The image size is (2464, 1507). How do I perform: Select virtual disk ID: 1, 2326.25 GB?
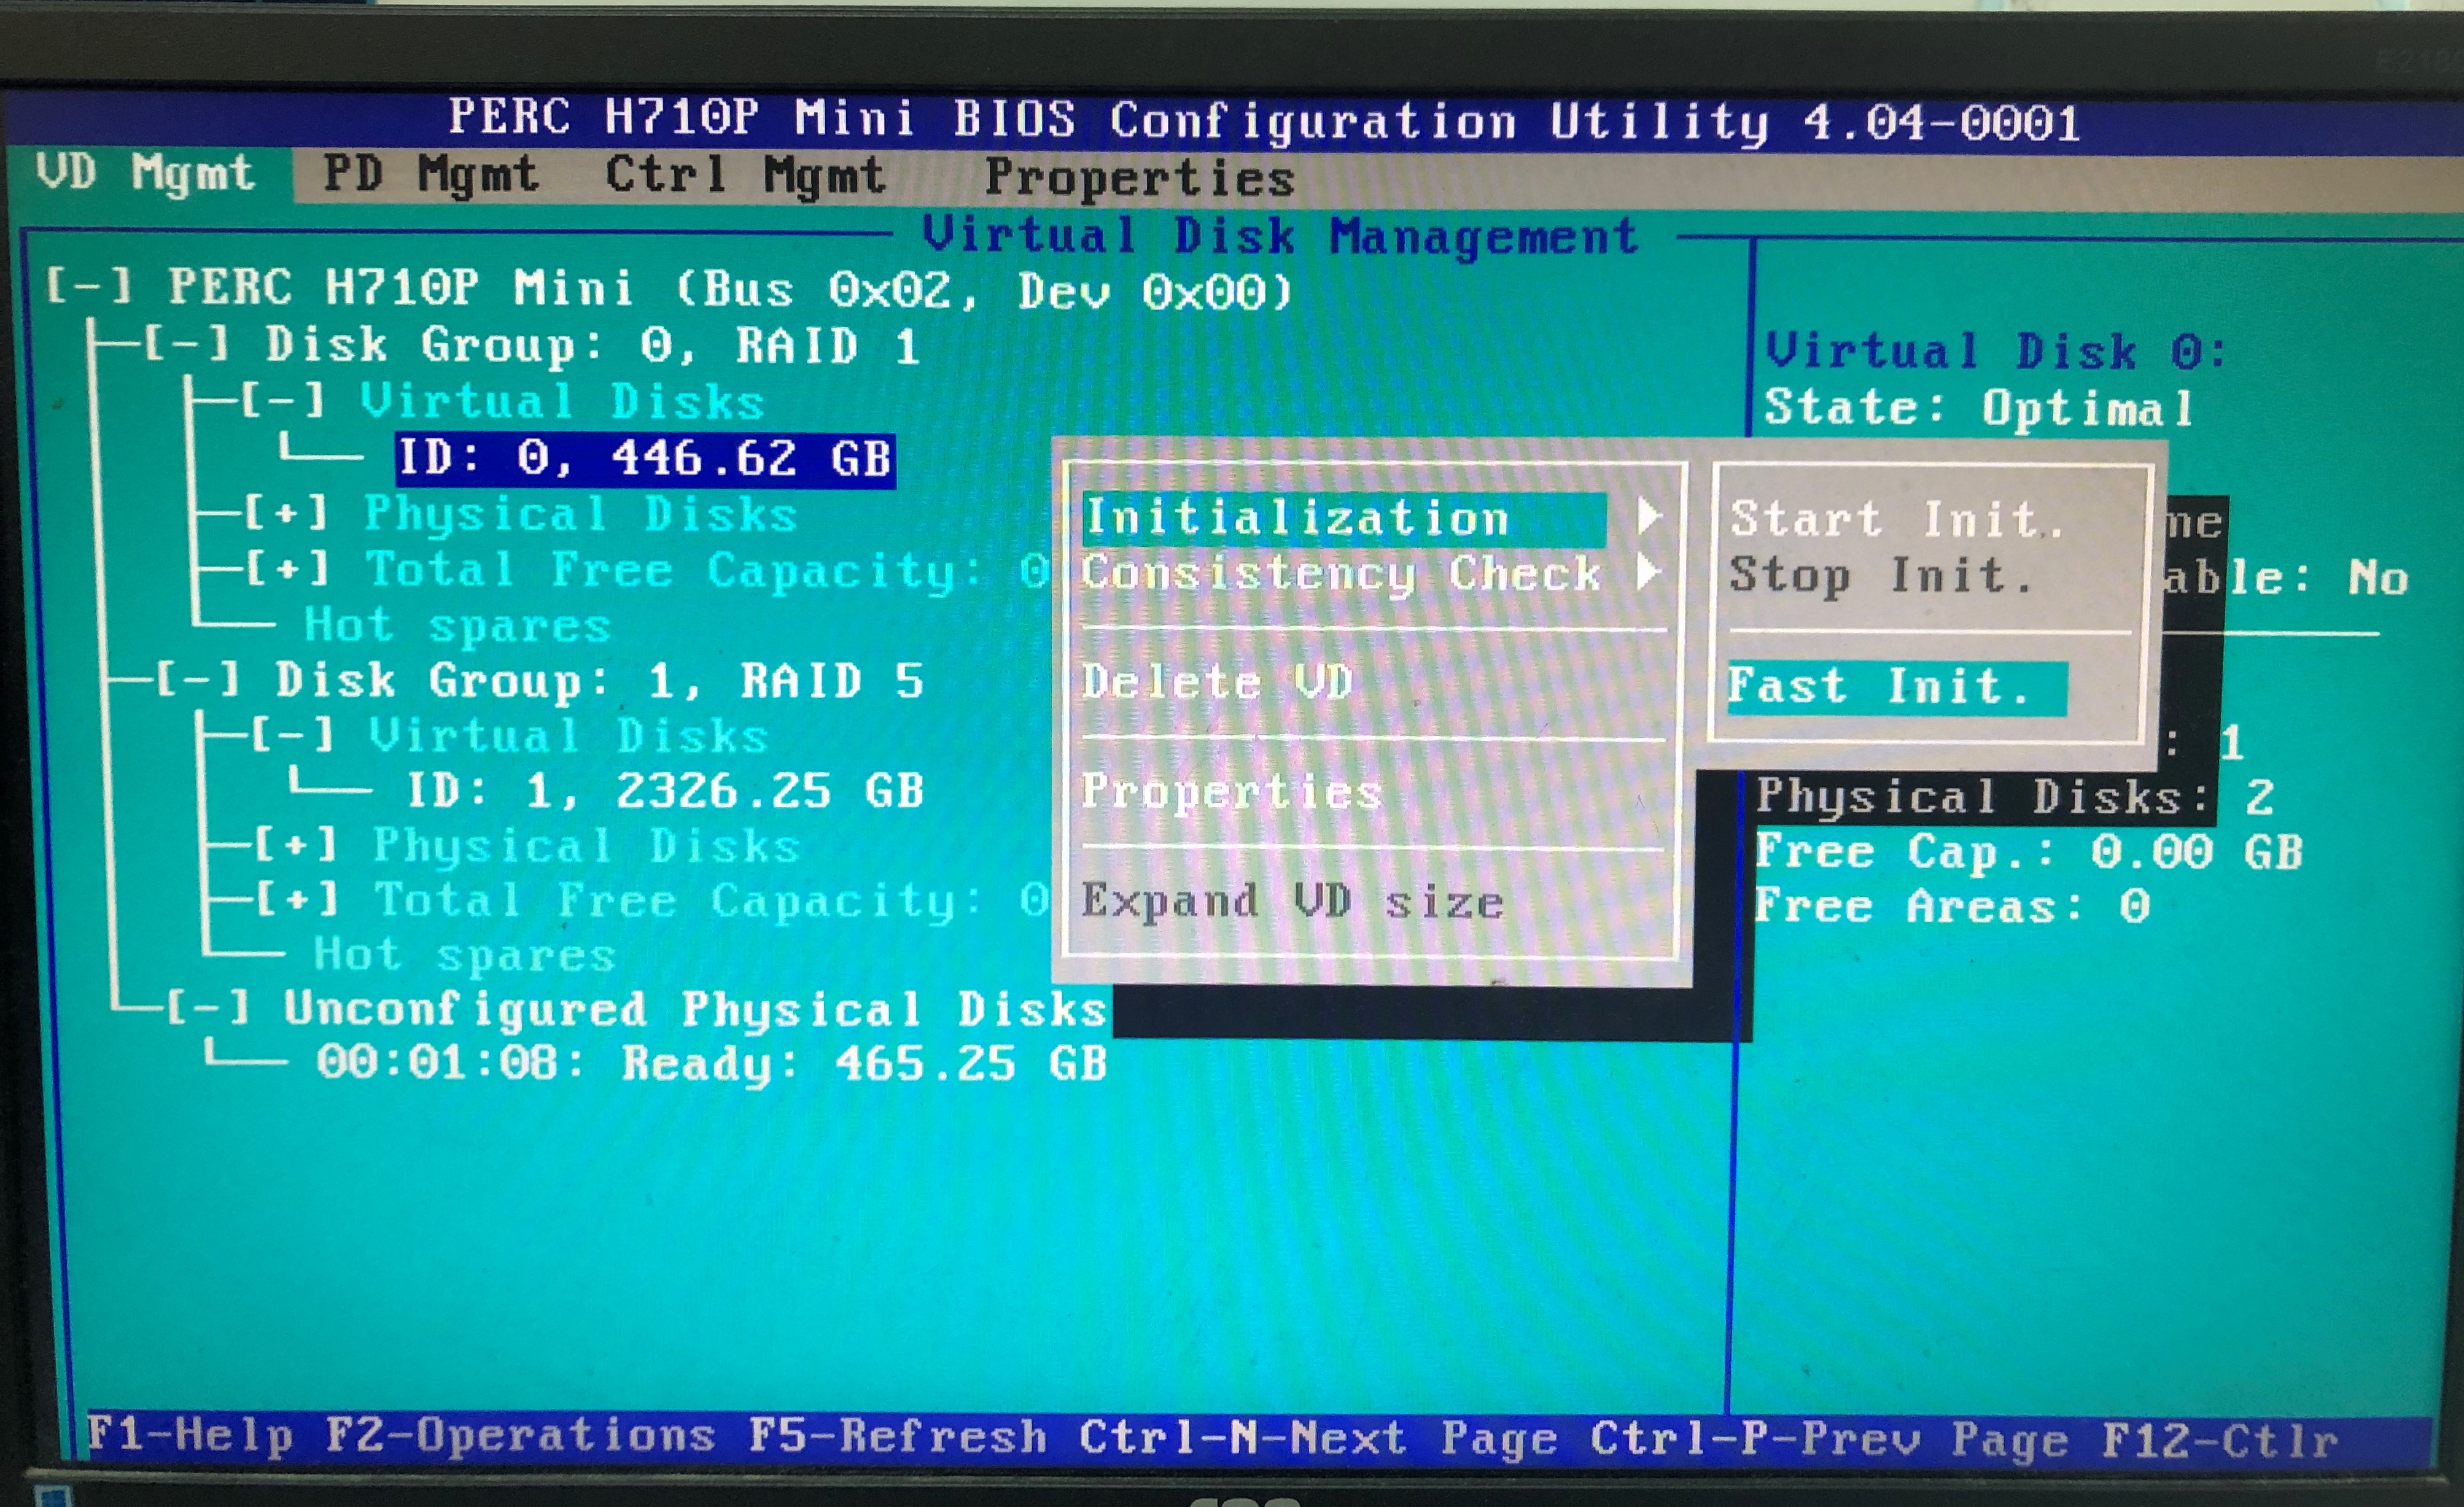pyautogui.click(x=665, y=791)
